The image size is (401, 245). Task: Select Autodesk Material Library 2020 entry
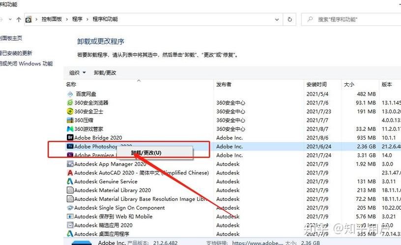(113, 190)
